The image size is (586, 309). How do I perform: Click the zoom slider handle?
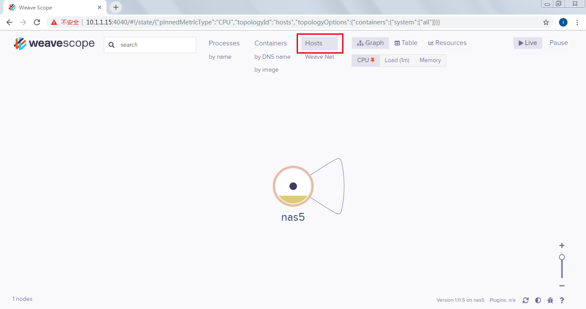click(x=562, y=257)
